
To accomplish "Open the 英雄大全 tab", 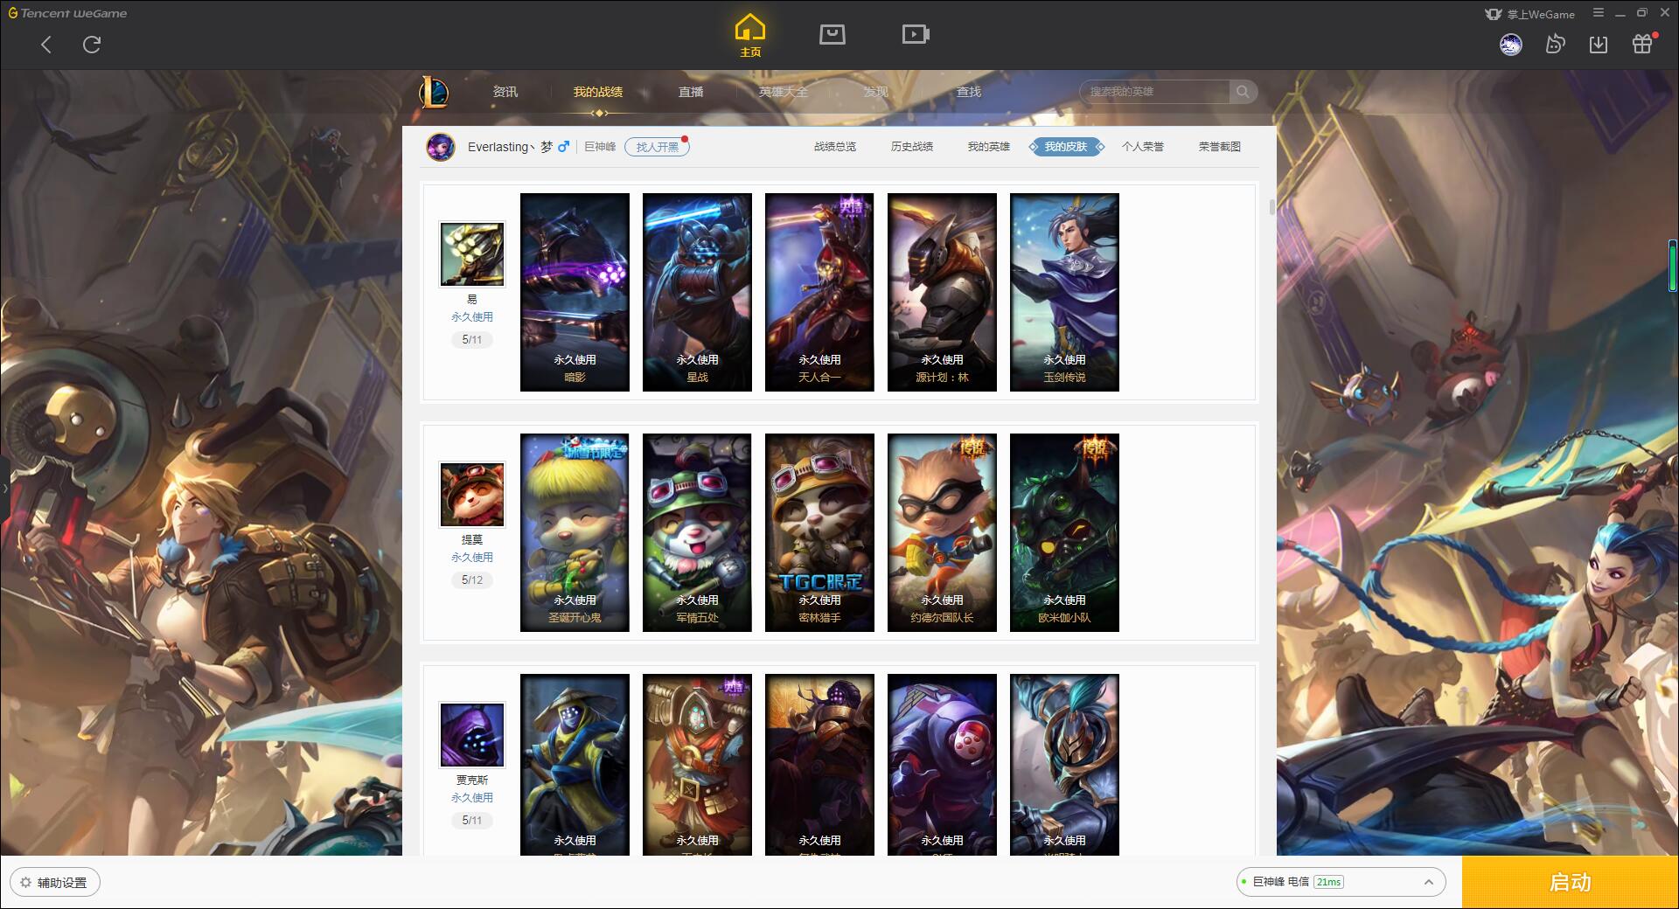I will (x=784, y=92).
